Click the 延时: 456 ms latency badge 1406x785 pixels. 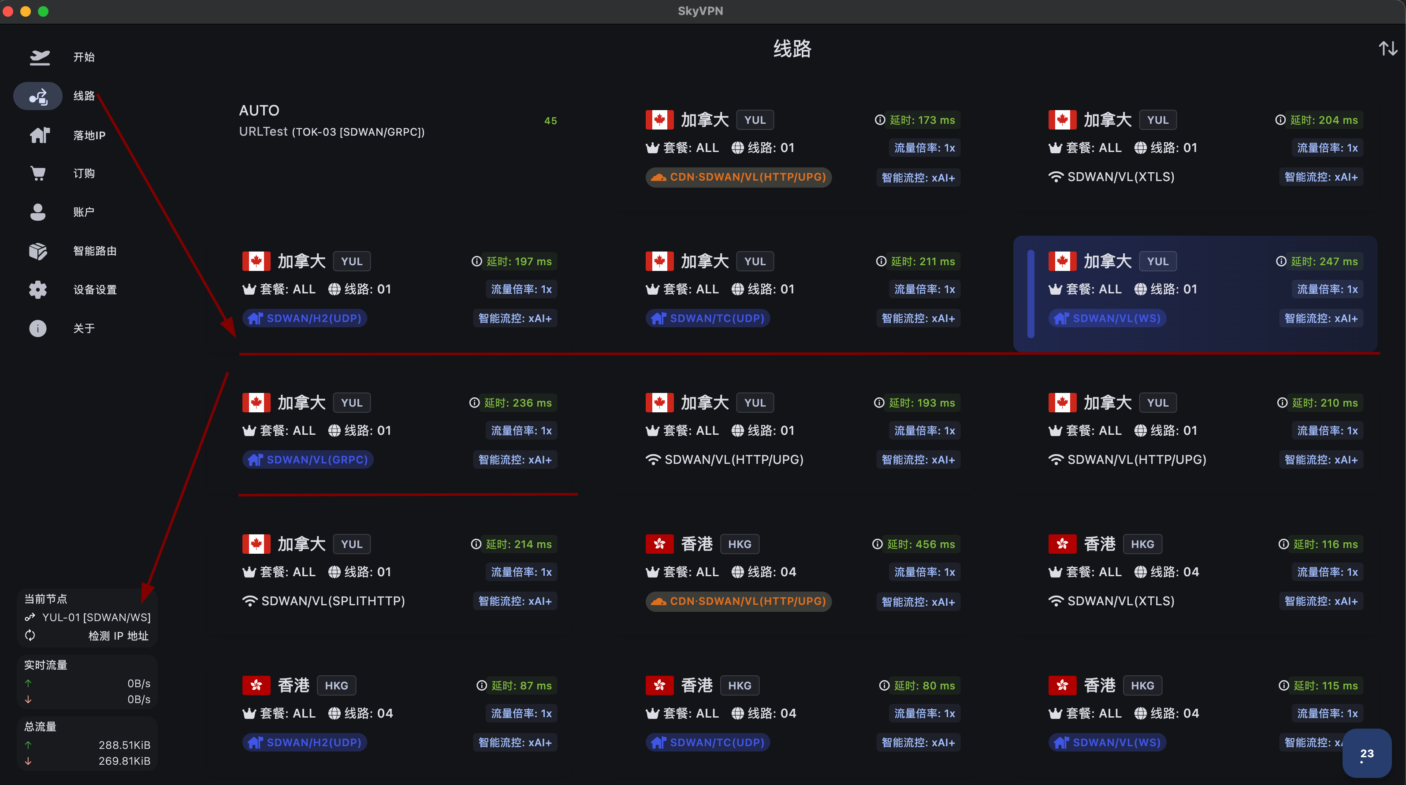(920, 544)
